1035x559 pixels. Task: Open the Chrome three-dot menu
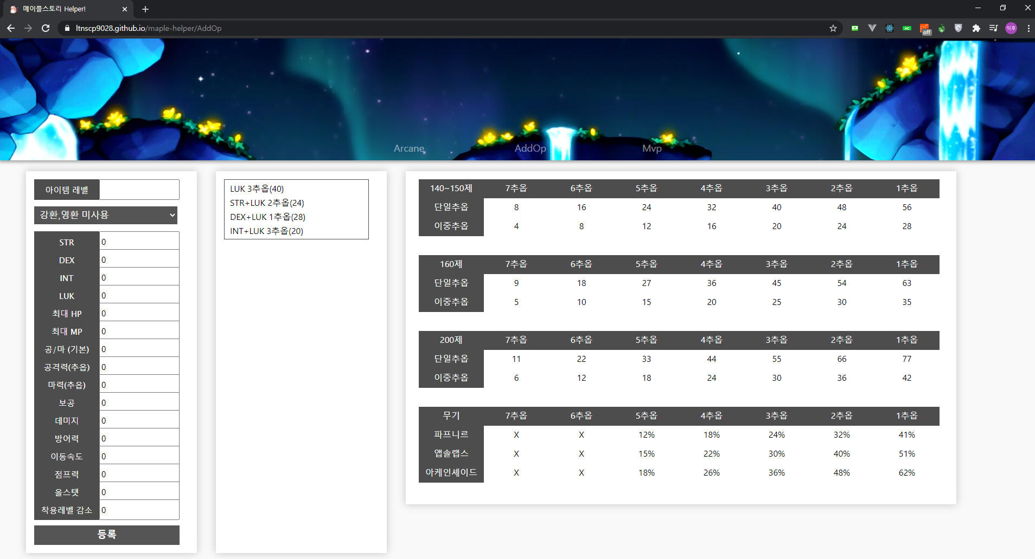1028,28
